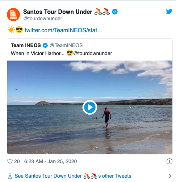Click the @TeamINEOS handle in the quoted tweet
The image size is (176, 182).
click(x=66, y=45)
